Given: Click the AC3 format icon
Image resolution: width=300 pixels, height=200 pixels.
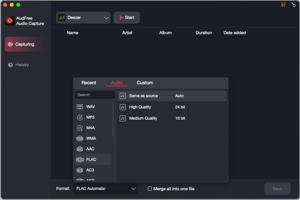Looking at the screenshot, I should [x=80, y=170].
